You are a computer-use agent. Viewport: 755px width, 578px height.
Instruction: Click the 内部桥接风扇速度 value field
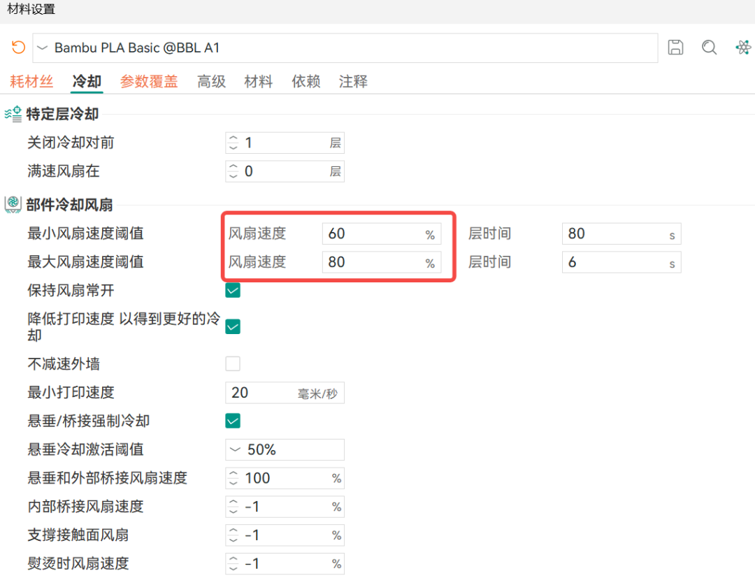285,507
